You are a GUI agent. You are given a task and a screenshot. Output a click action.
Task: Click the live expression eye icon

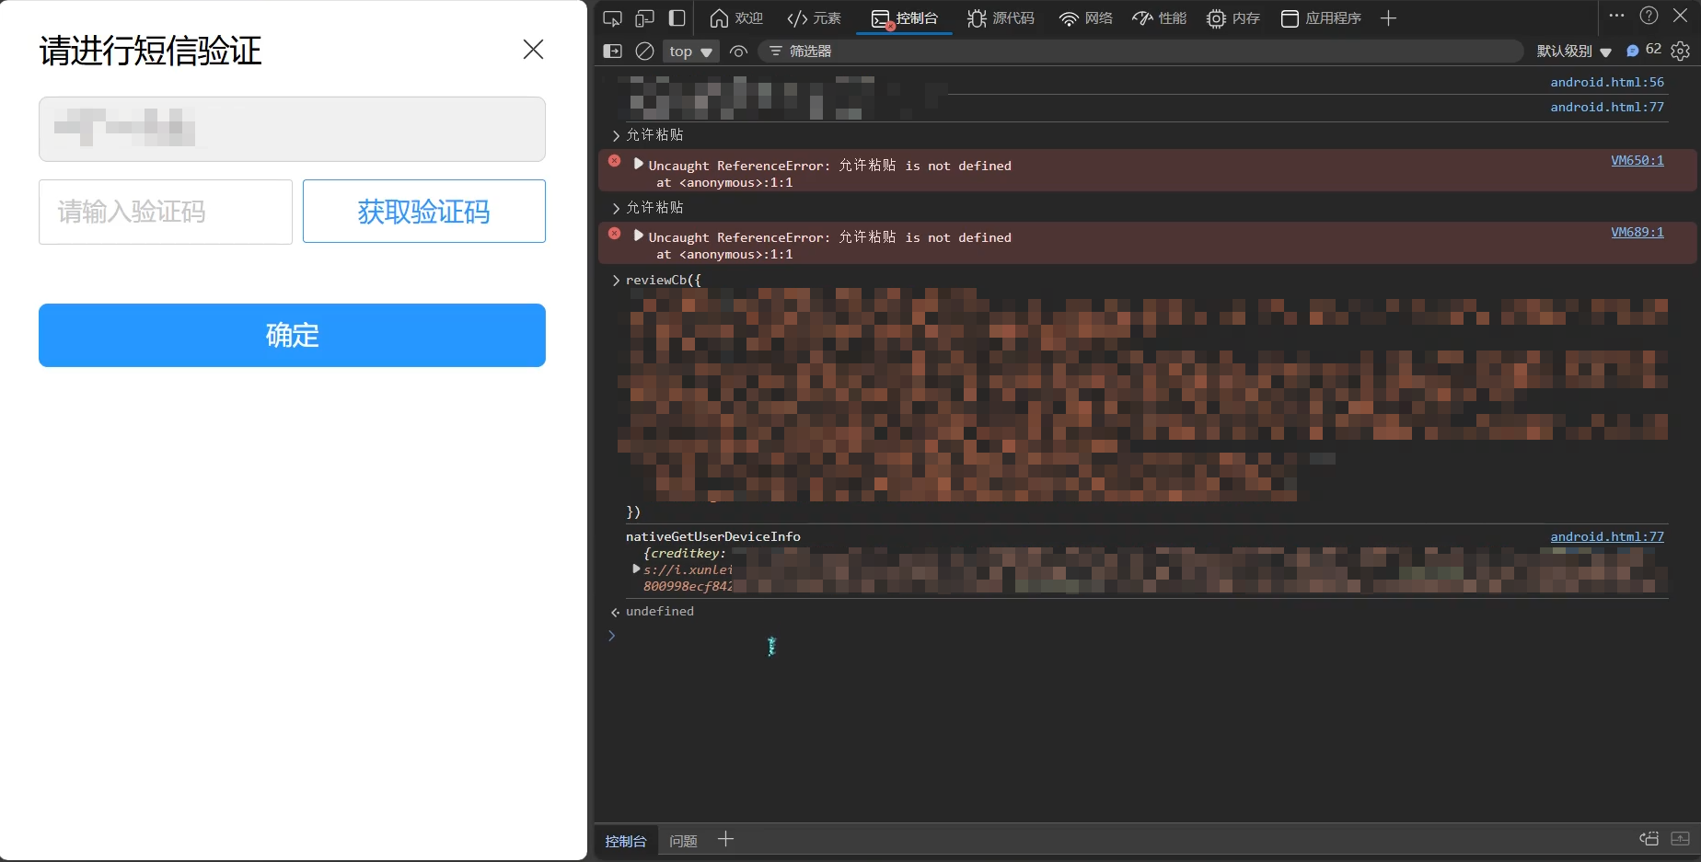coord(738,52)
